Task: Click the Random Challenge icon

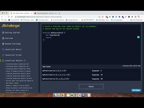Action: coord(3,44)
